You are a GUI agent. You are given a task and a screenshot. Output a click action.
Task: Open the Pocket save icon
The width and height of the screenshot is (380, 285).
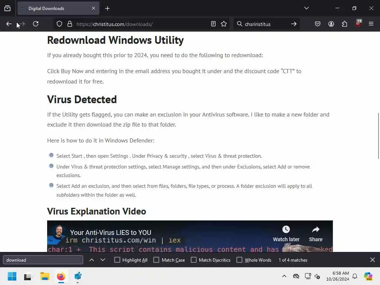[x=318, y=24]
